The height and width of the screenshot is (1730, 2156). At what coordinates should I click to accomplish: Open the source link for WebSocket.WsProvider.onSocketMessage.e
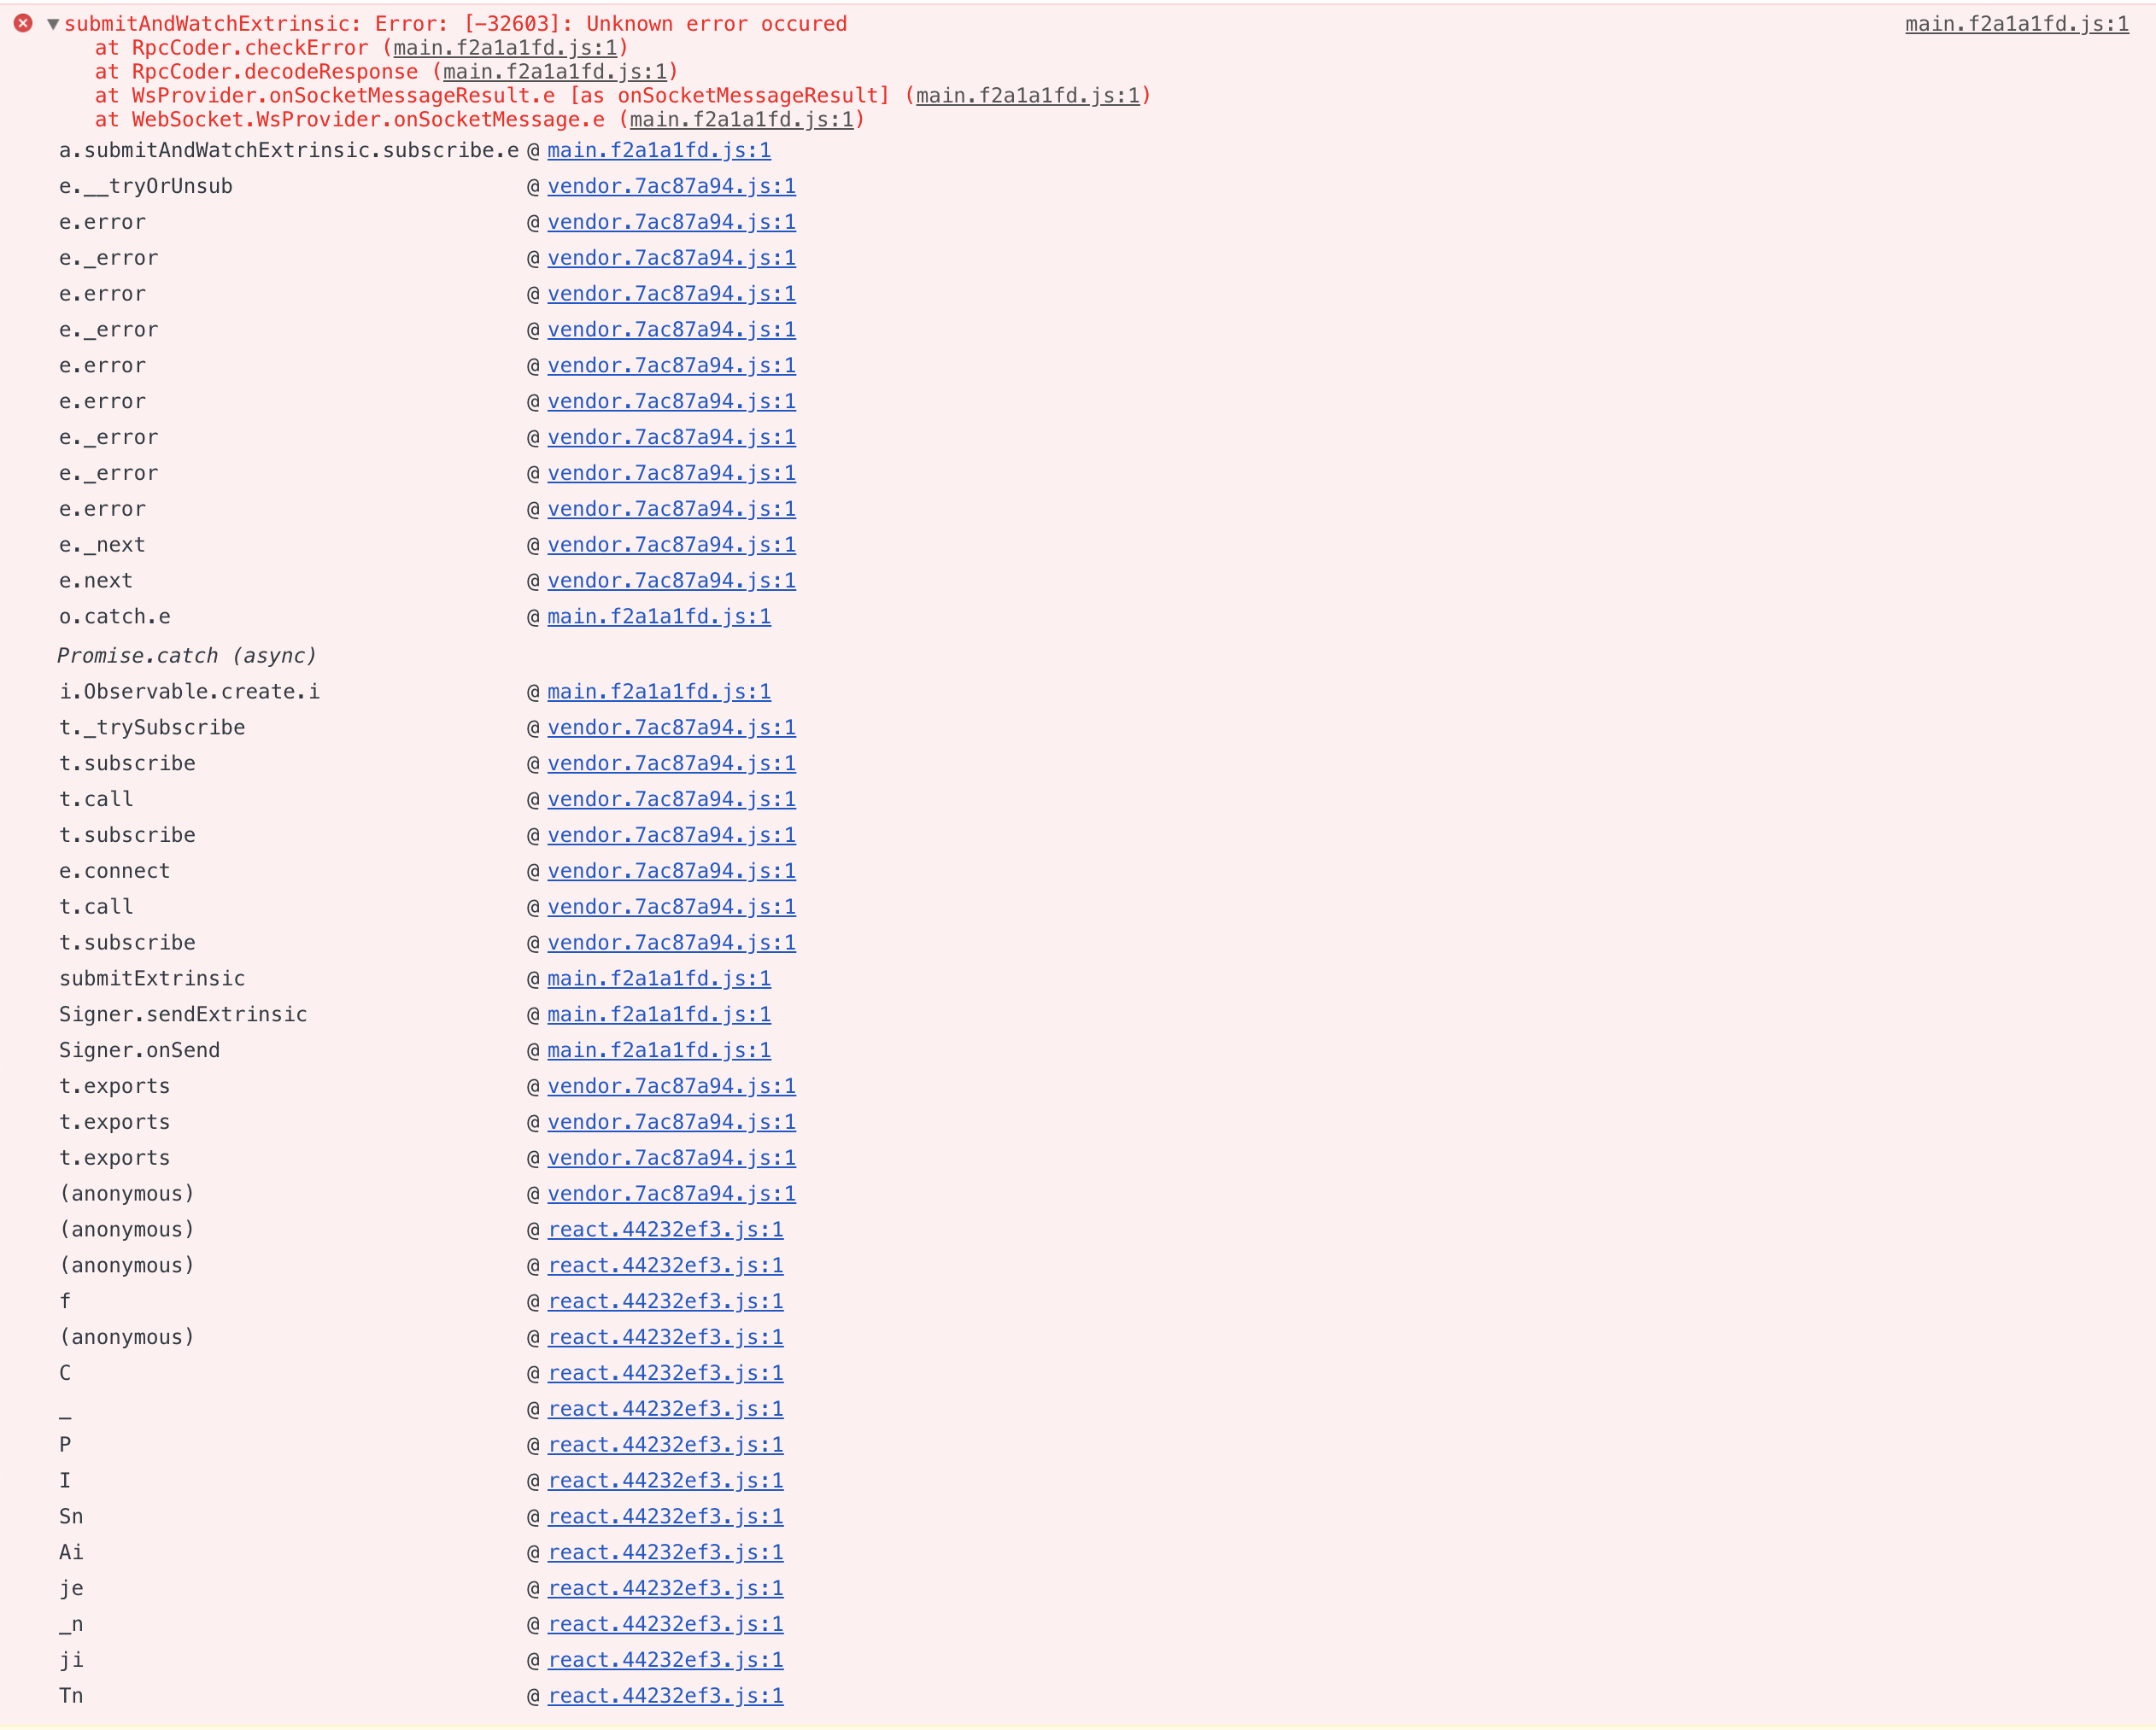tap(742, 120)
